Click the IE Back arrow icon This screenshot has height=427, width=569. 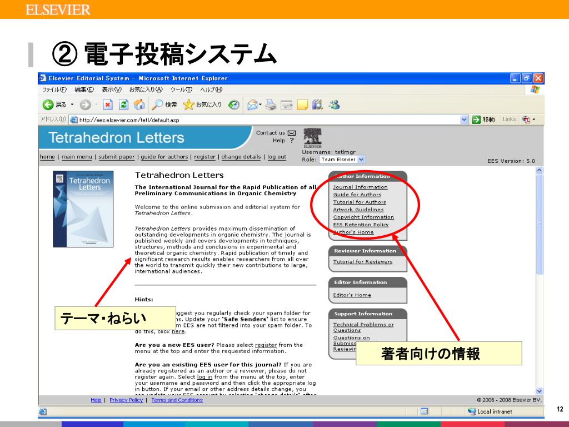click(x=48, y=105)
